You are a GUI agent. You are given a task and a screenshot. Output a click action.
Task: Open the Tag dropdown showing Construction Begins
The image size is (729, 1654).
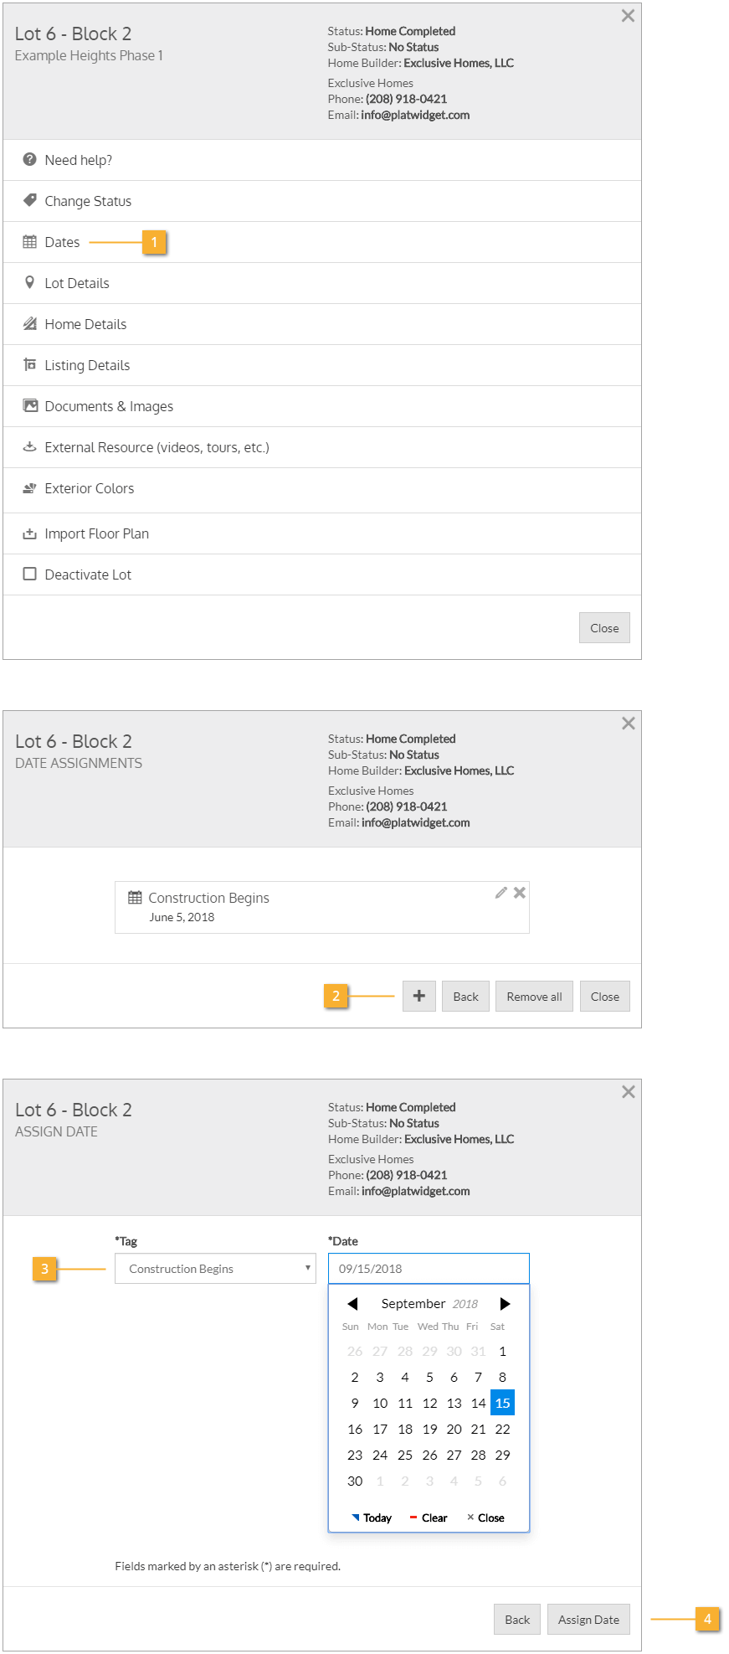click(215, 1268)
